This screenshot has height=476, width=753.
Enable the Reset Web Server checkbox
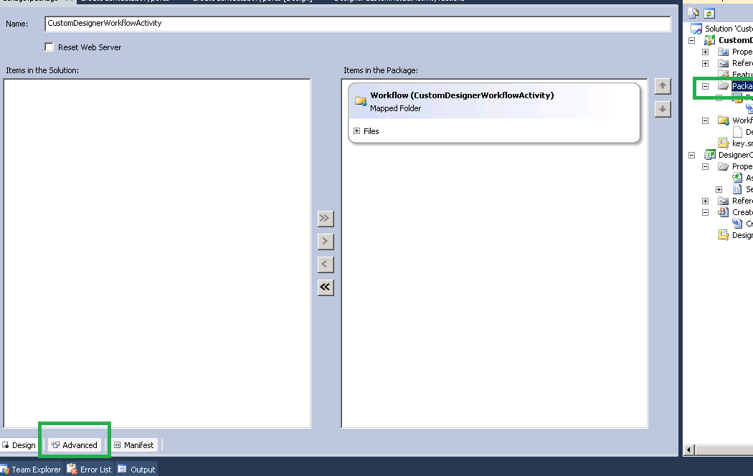[49, 47]
